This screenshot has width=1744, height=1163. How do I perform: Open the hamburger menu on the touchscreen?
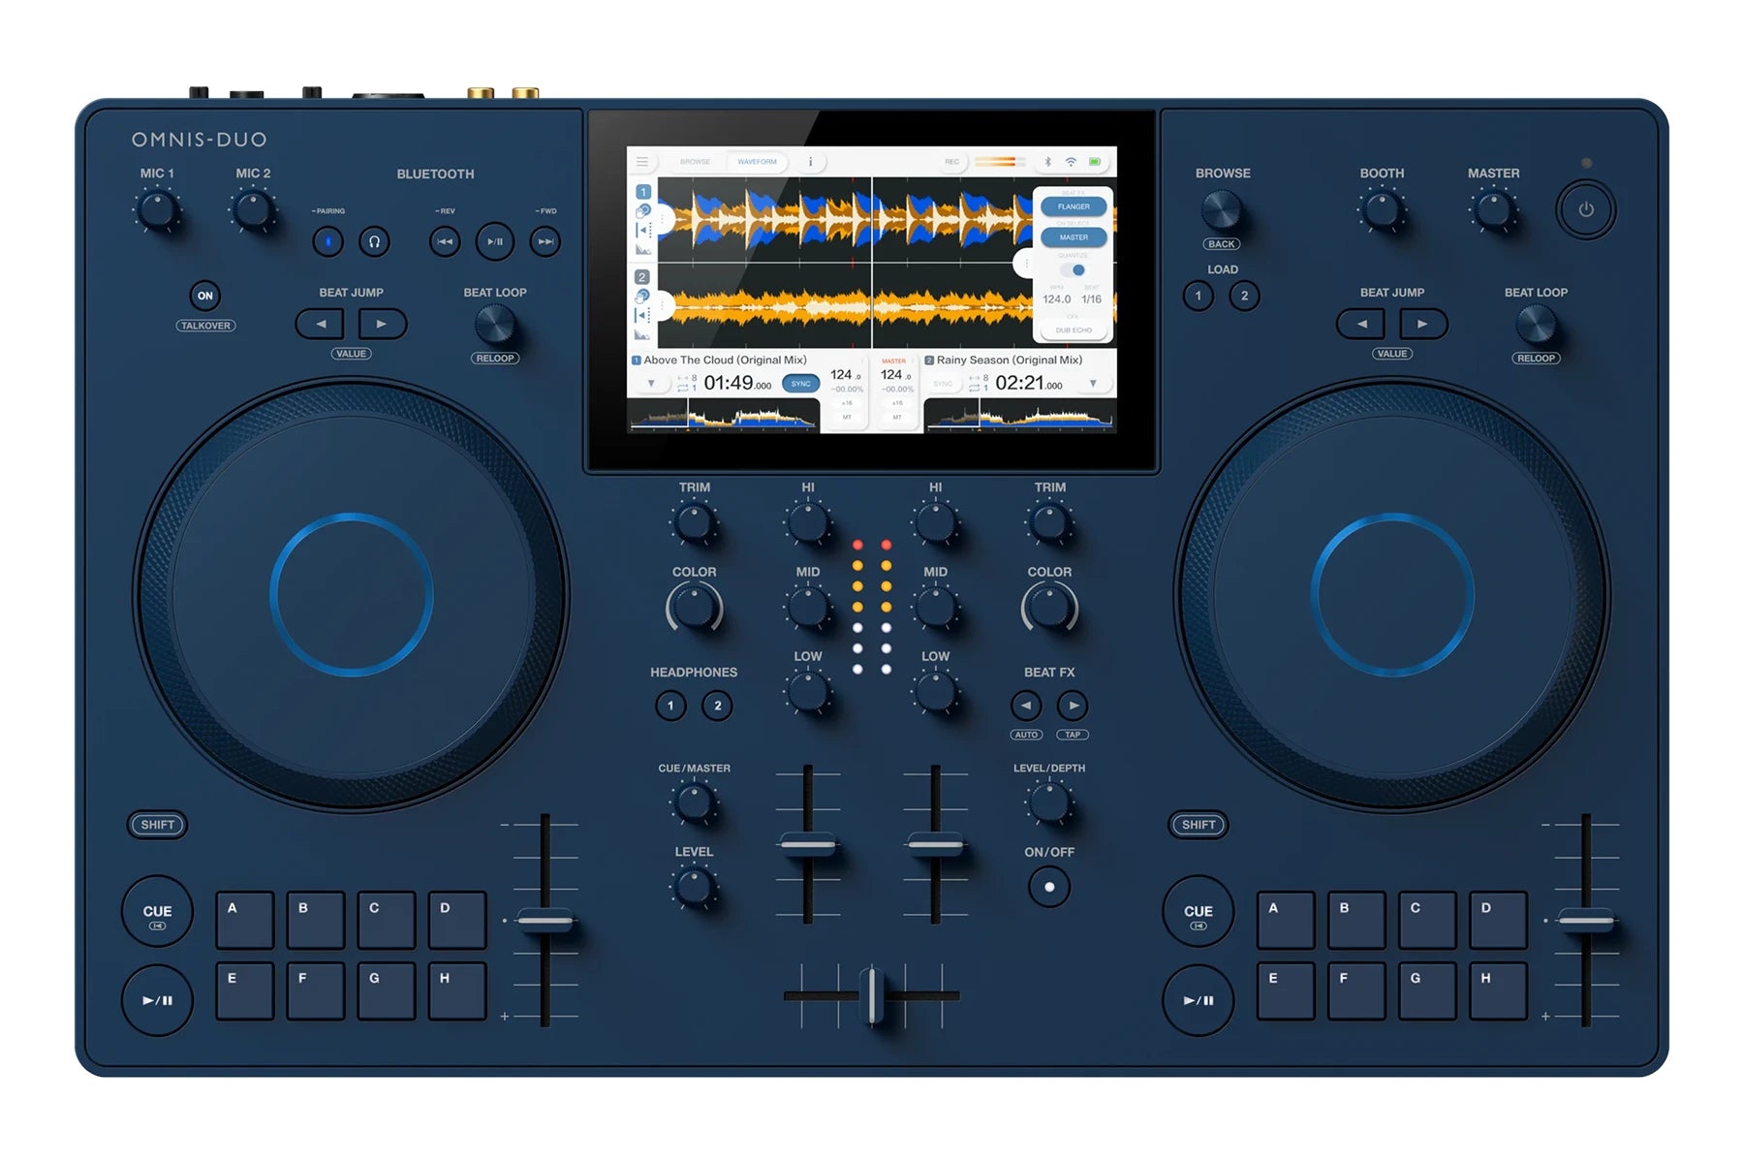(x=641, y=161)
